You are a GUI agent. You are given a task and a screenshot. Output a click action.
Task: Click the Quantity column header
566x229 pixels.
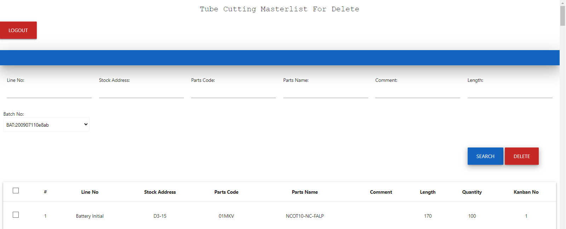click(472, 192)
